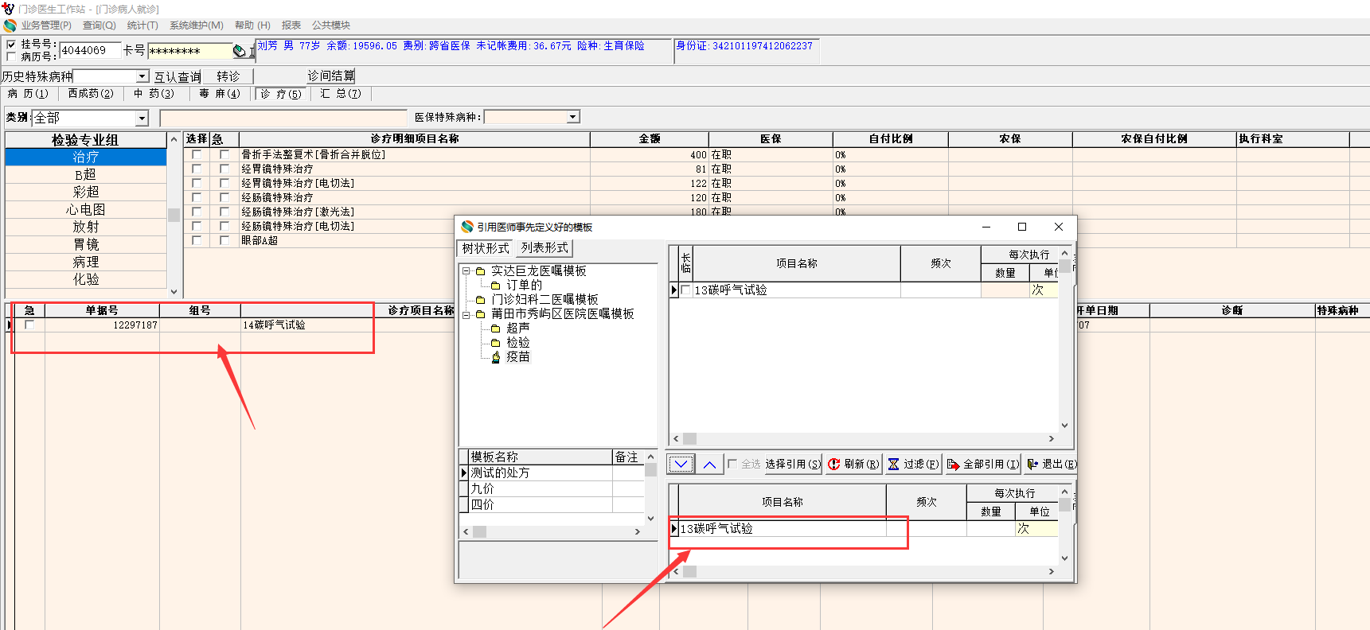Click the app logo beside 业务管理 menu

[10, 25]
